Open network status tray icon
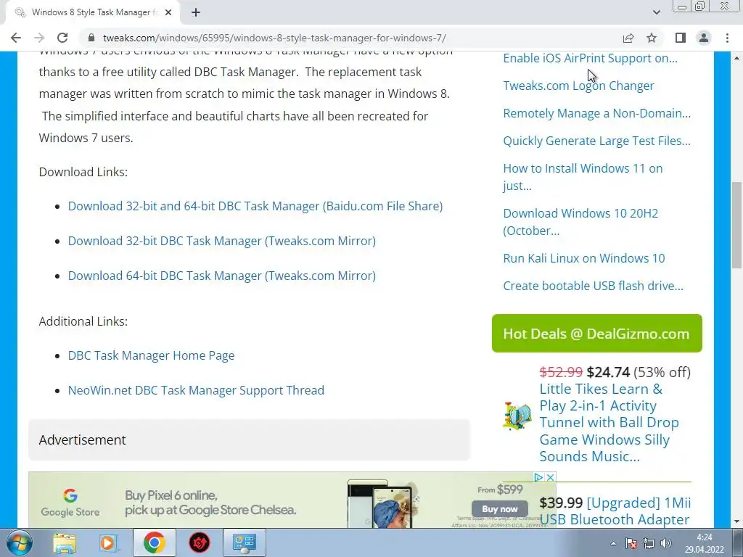 pos(648,543)
